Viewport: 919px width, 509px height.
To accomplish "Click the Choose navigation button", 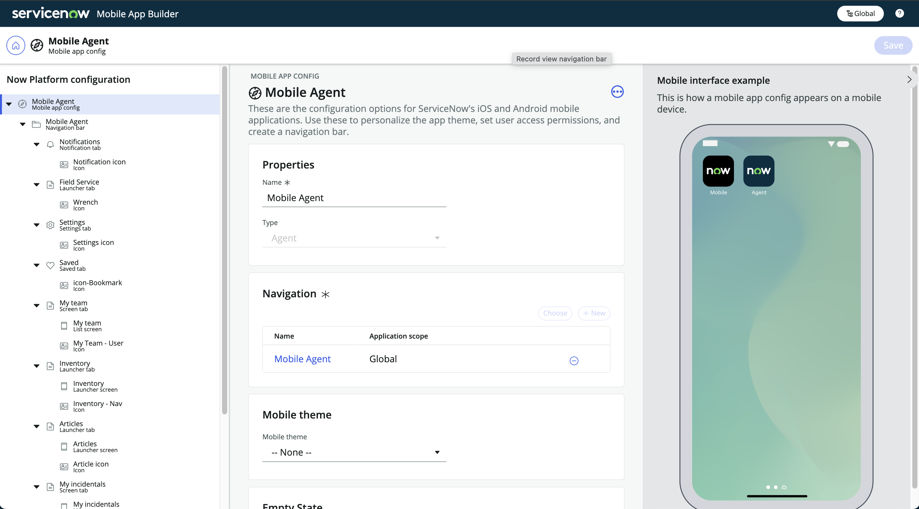I will pos(555,313).
